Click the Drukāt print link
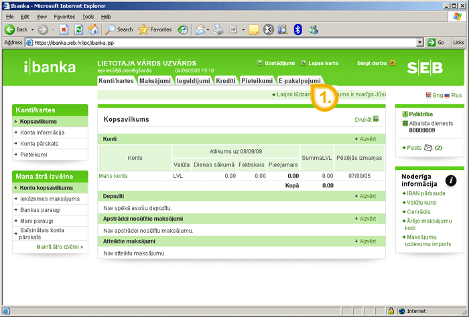 [366, 120]
